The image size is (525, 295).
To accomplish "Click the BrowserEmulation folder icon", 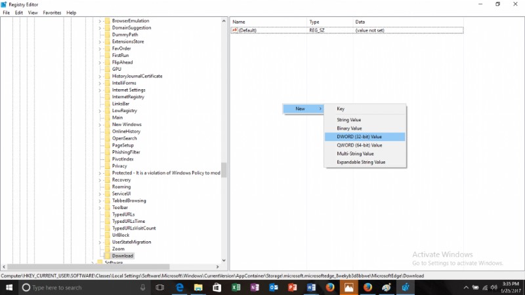I will (107, 21).
